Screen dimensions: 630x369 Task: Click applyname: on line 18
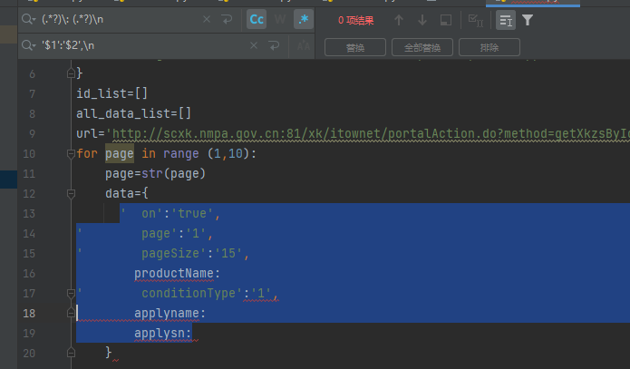(170, 313)
